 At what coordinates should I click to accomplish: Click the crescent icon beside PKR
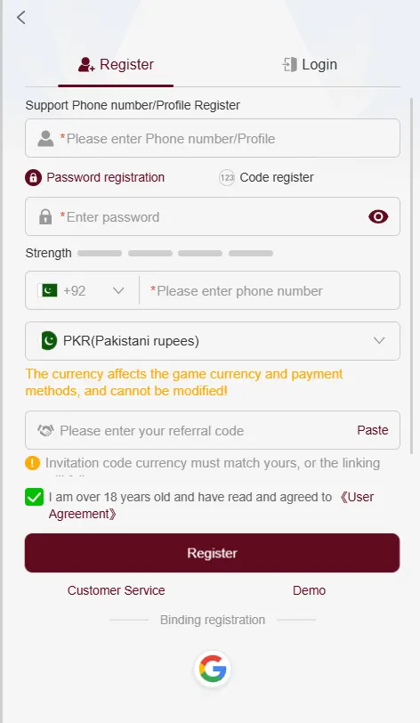[x=49, y=341]
